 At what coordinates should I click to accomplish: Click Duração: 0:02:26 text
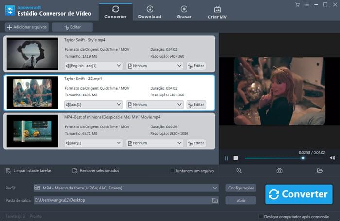[x=164, y=127]
